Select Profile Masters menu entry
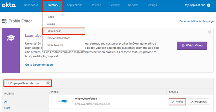This screenshot has width=216, height=112. (55, 45)
